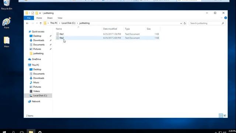Refresh the justtesting folder view

tap(185, 23)
